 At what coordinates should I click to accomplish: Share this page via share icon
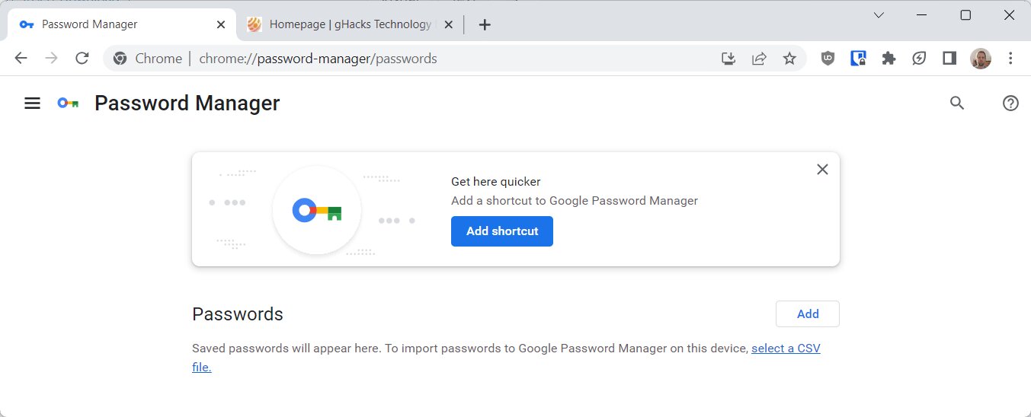pos(759,59)
